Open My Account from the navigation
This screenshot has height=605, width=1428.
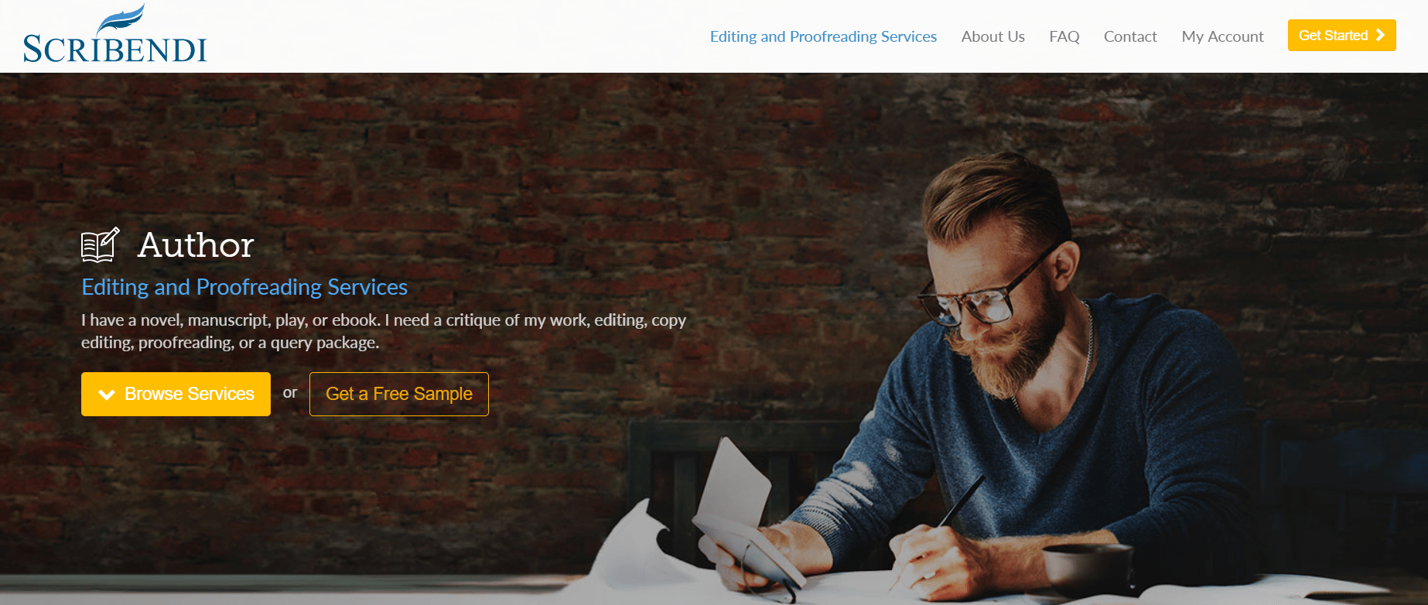click(x=1222, y=36)
